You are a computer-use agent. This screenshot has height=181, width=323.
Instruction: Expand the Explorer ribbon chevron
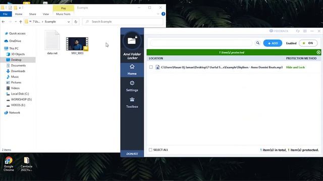pos(158,14)
